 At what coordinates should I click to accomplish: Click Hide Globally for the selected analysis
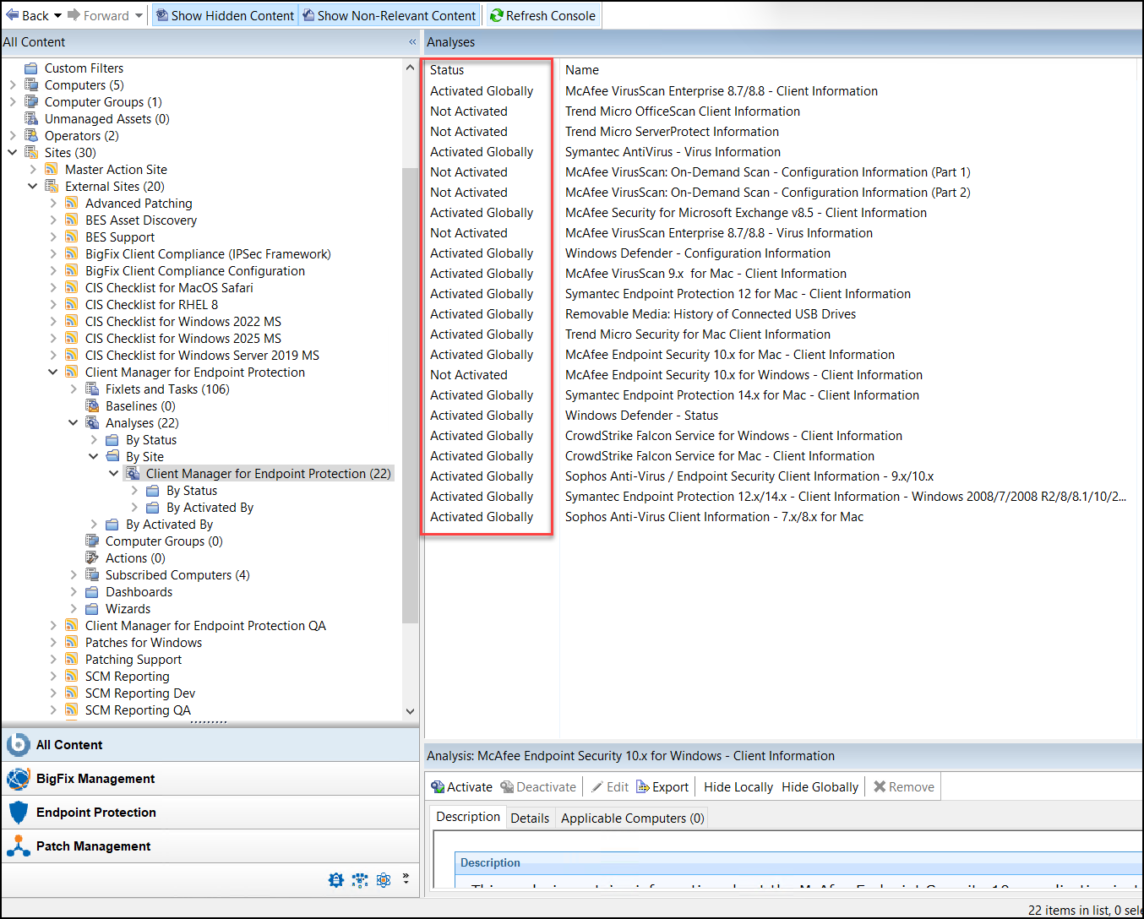(x=819, y=786)
